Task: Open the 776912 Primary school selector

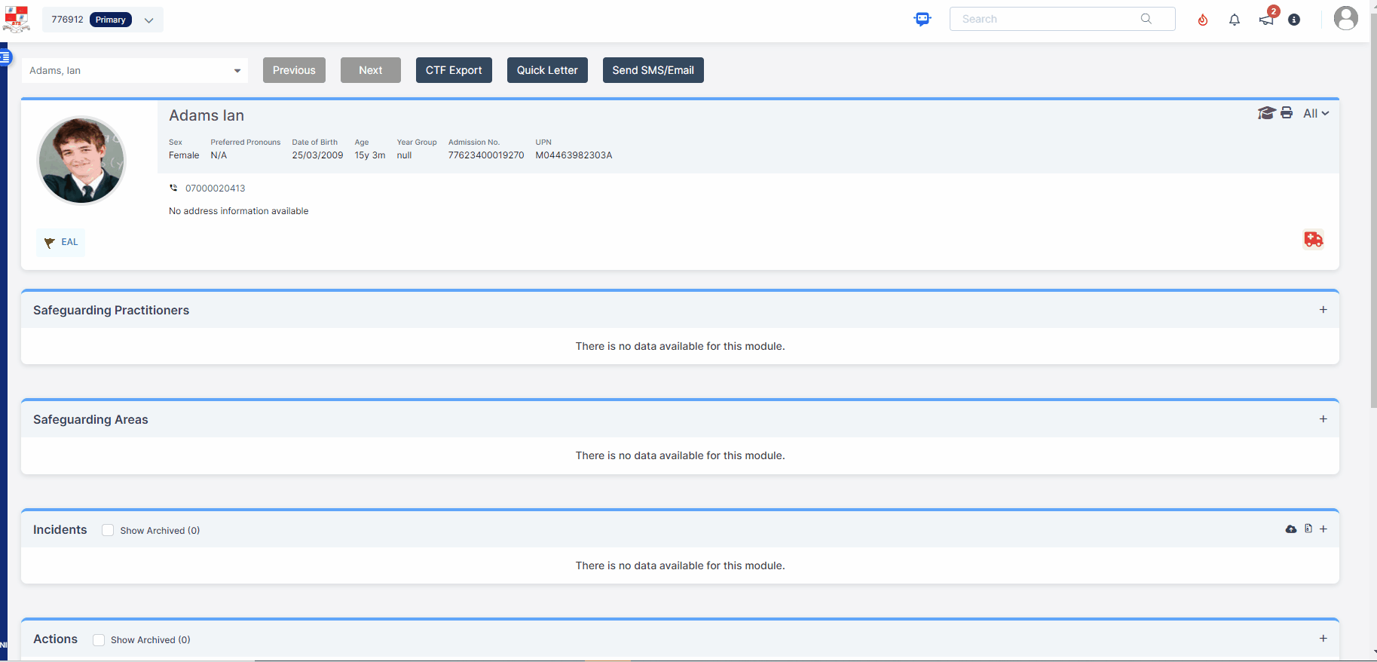Action: pos(103,20)
